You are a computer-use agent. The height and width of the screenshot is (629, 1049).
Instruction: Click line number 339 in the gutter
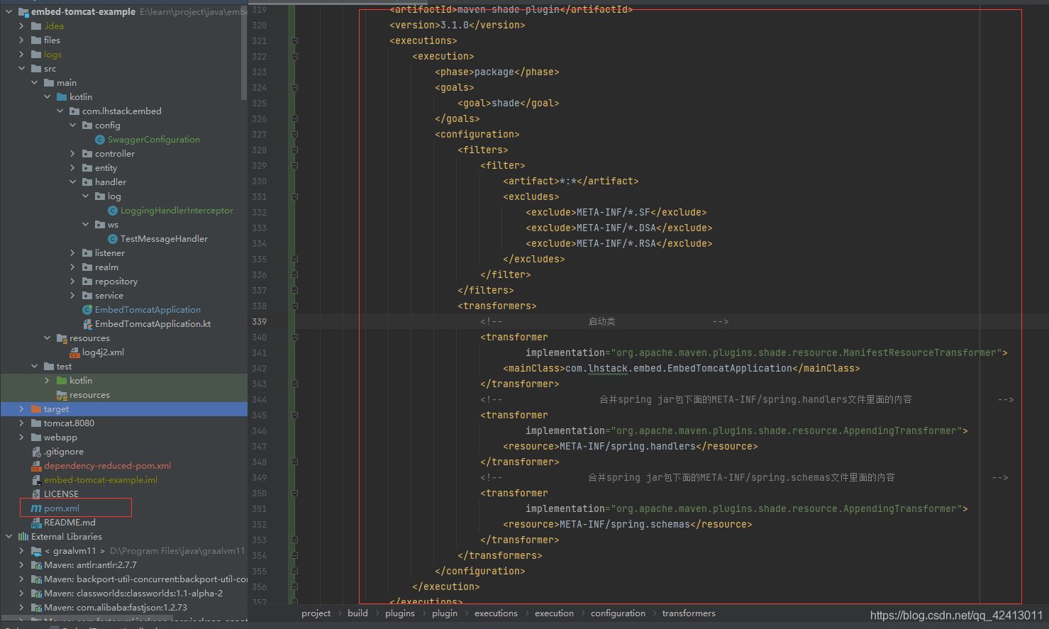[259, 322]
